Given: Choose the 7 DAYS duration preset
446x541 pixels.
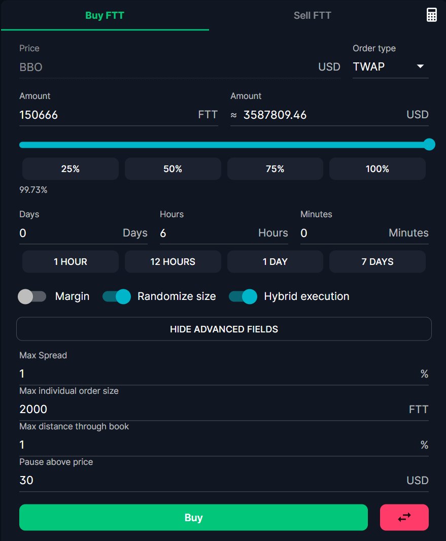Looking at the screenshot, I should tap(378, 261).
